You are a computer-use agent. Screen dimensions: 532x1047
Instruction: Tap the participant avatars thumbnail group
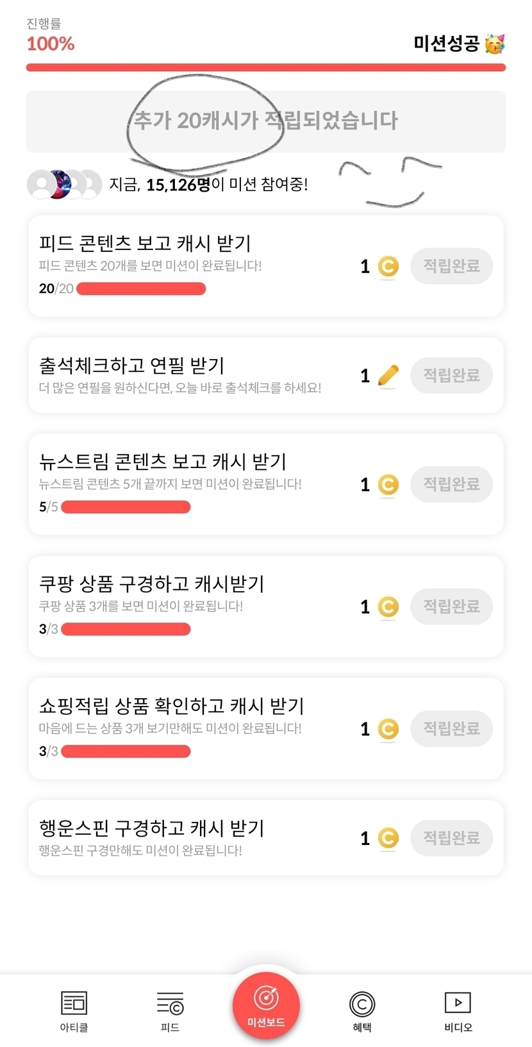[64, 185]
